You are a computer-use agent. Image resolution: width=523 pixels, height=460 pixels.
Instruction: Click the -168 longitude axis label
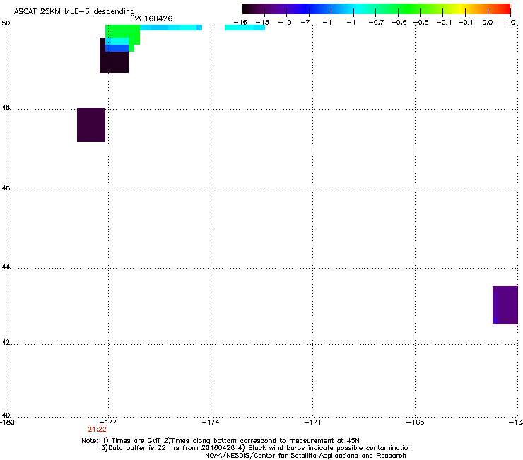[416, 422]
